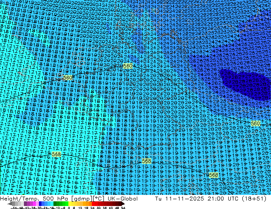Click the '21:00 UTC' time text
The image size is (271, 209).
pos(222,199)
